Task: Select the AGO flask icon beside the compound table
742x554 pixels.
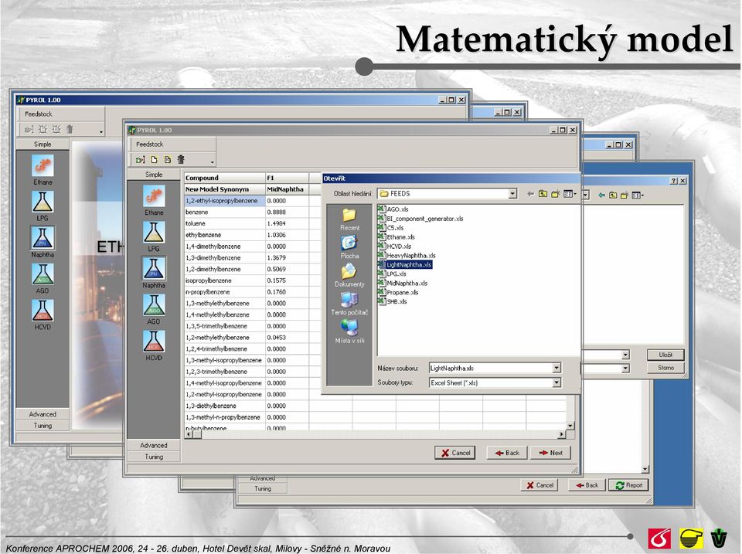Action: pyautogui.click(x=154, y=305)
